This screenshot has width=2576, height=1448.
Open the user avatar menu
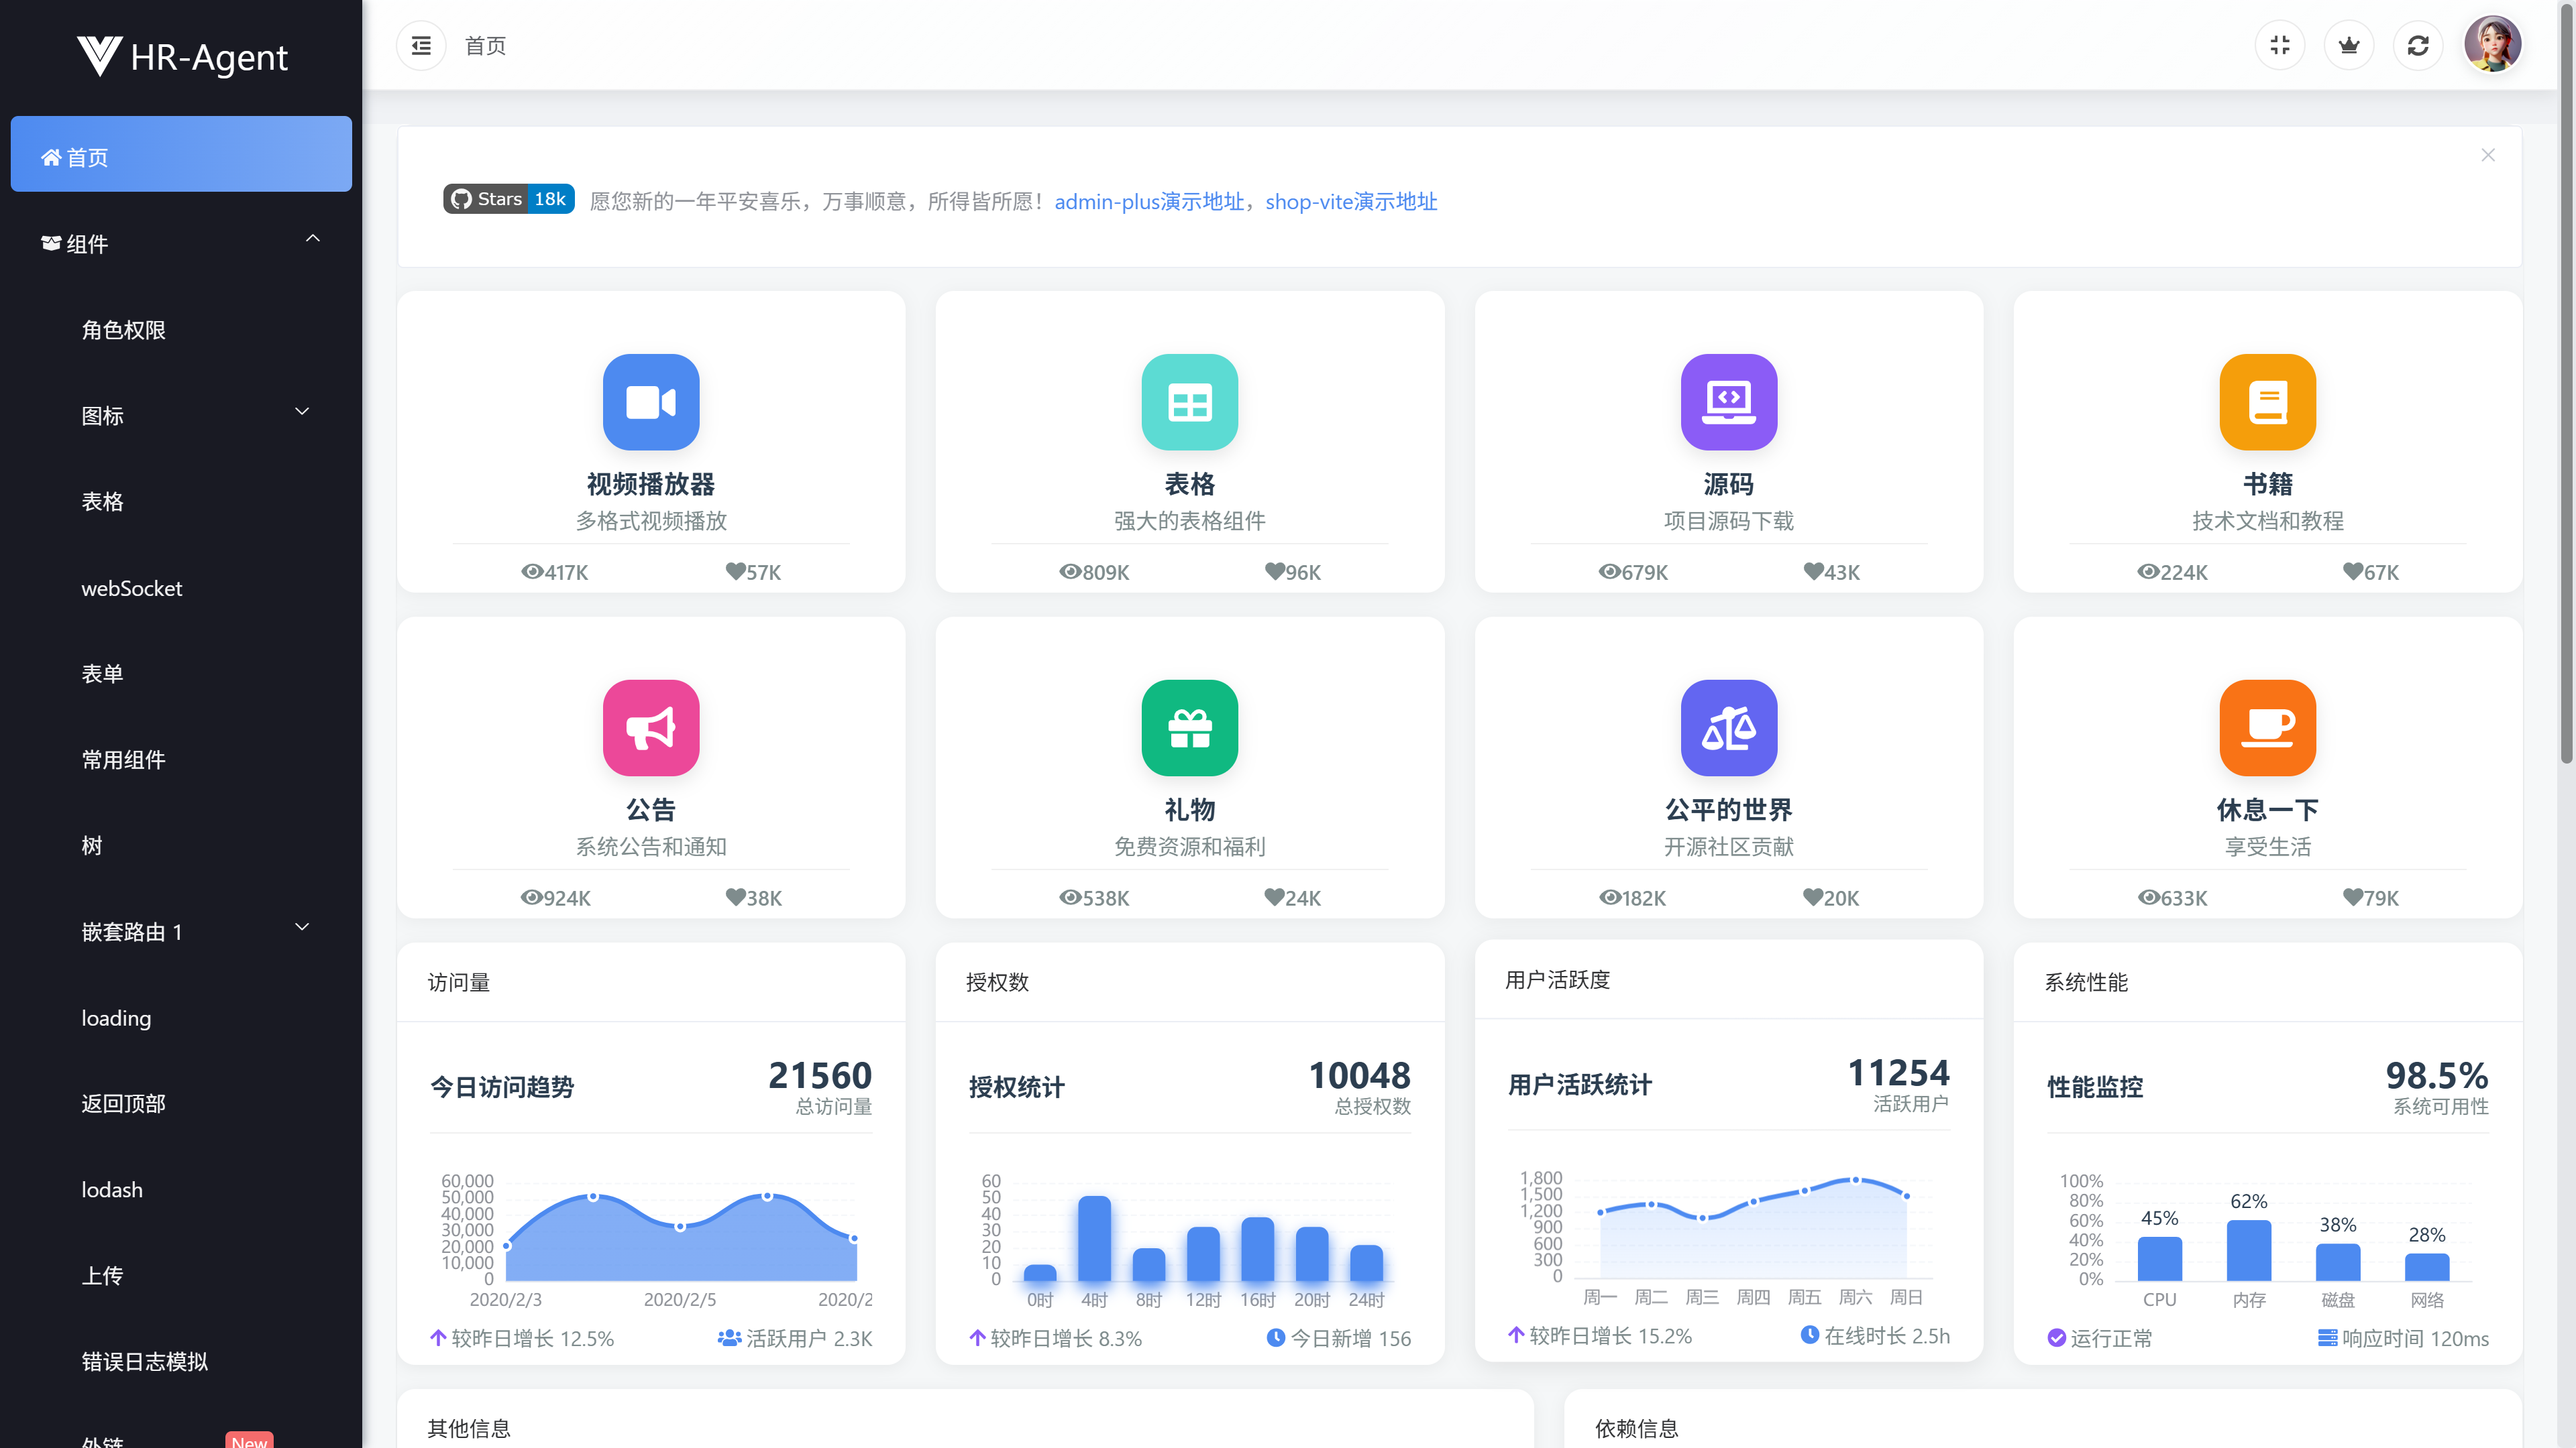[2492, 45]
